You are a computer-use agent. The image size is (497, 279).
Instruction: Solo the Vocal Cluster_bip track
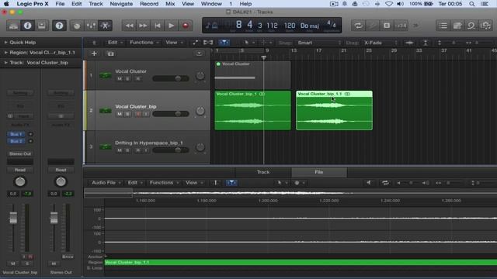(x=127, y=114)
